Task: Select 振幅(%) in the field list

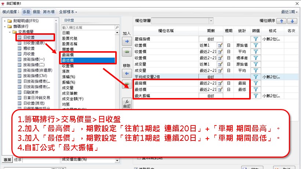Action: pyautogui.click(x=69, y=83)
